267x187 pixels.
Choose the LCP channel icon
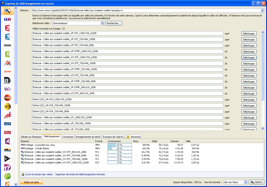click(7, 124)
